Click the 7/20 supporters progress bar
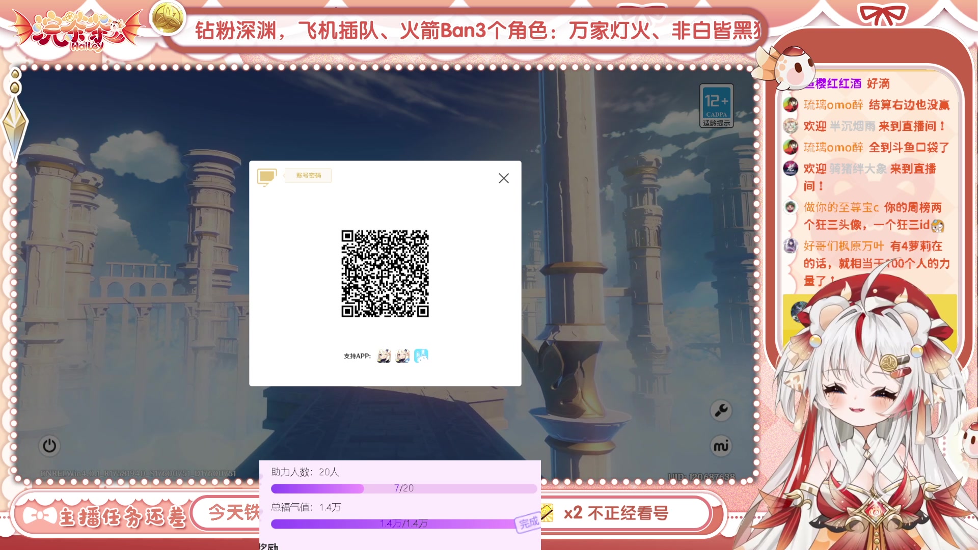The height and width of the screenshot is (550, 978). click(x=403, y=488)
